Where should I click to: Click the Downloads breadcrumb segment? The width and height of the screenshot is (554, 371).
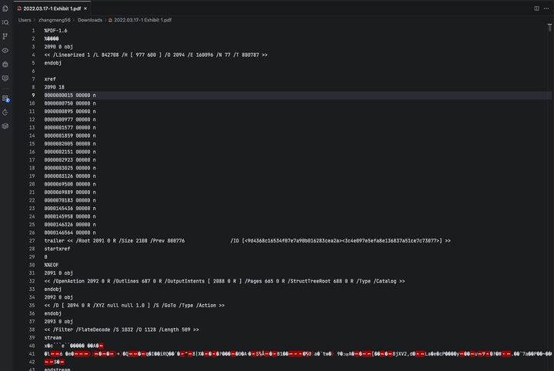(x=90, y=20)
